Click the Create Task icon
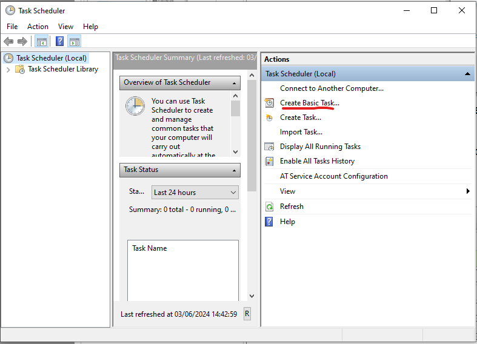The width and height of the screenshot is (477, 344). [x=269, y=117]
